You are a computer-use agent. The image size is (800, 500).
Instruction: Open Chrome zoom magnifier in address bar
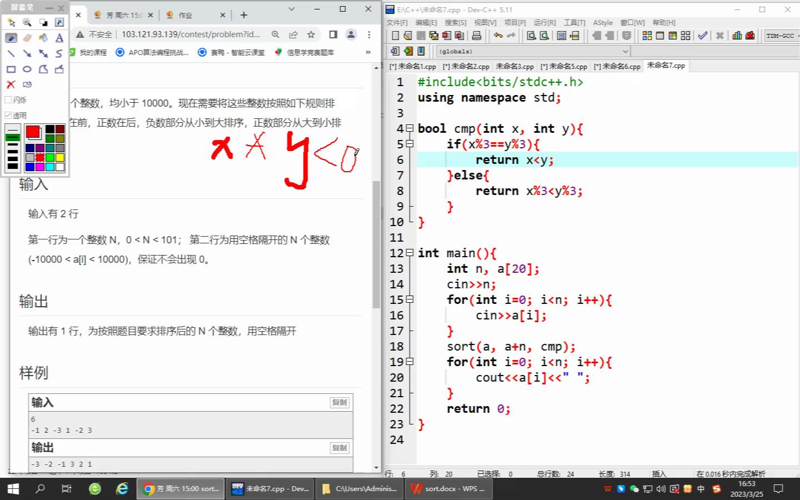point(276,34)
